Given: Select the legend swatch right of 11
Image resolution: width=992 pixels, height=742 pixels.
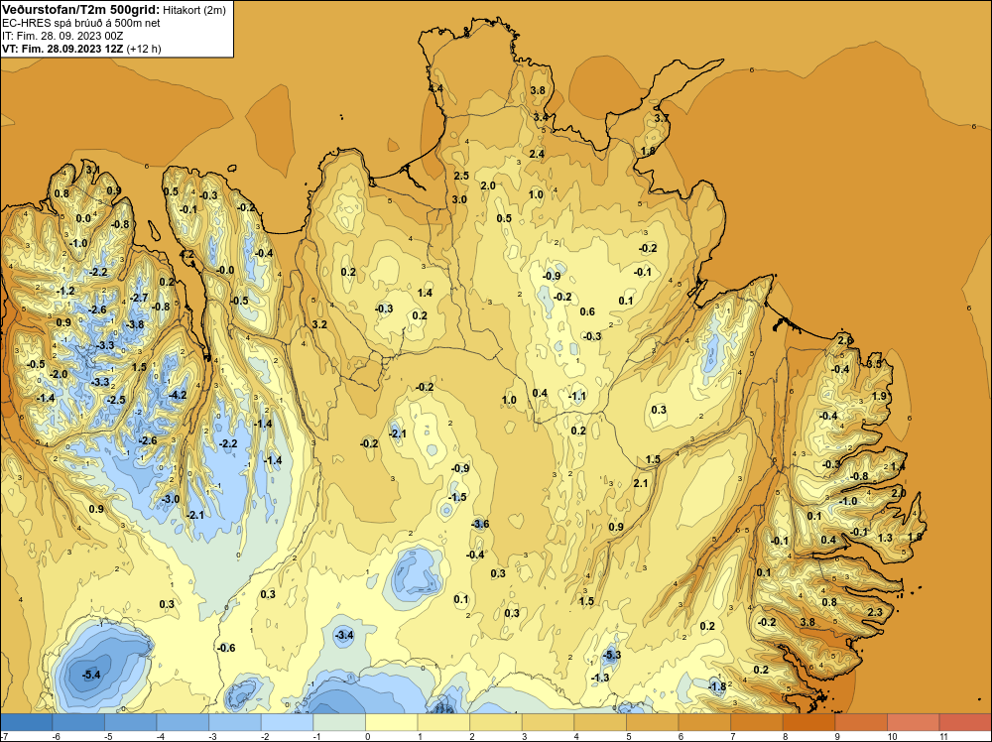Looking at the screenshot, I should tap(965, 722).
